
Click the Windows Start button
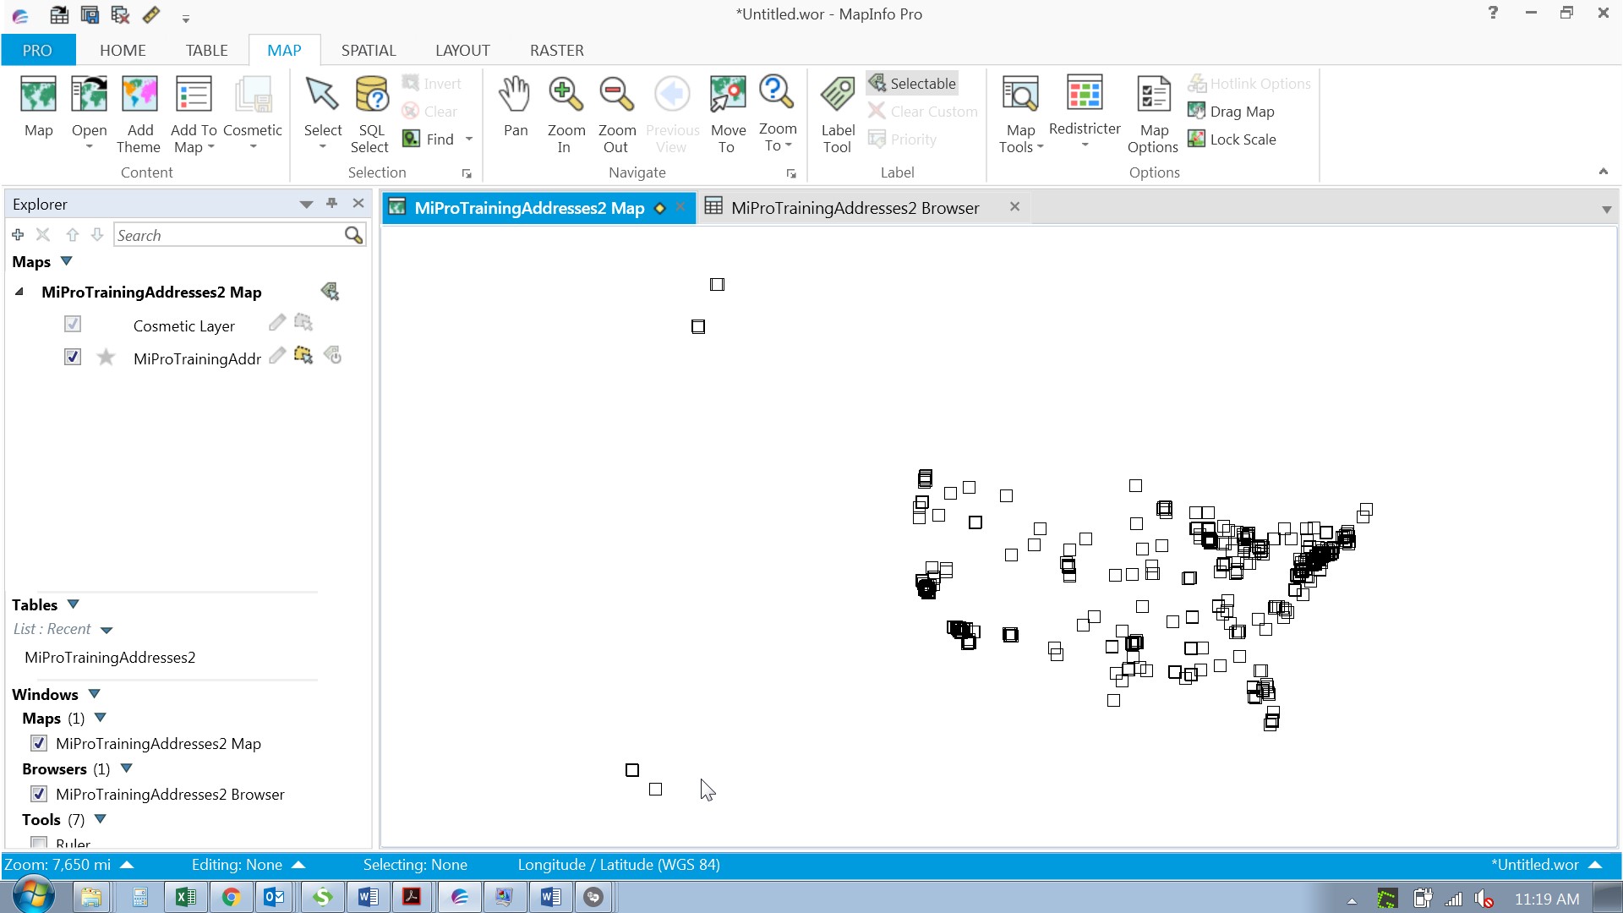[34, 895]
